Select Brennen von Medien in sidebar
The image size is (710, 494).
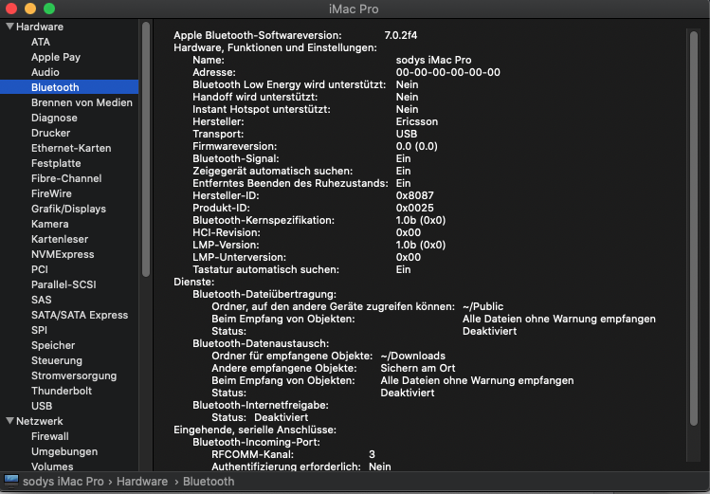82,102
